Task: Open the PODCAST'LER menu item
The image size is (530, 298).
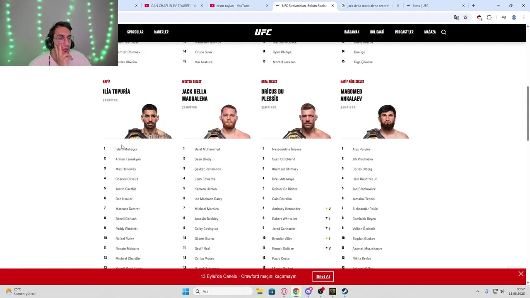Action: point(404,32)
